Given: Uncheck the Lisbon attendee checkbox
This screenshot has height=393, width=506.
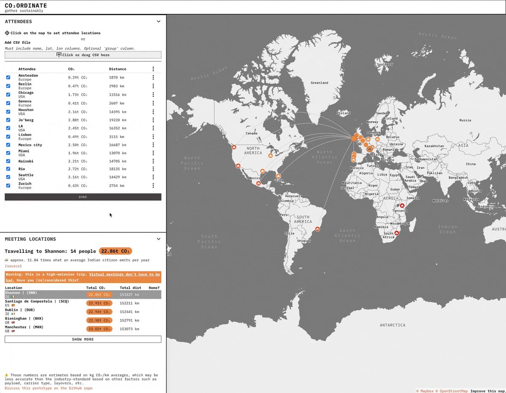Looking at the screenshot, I should pyautogui.click(x=8, y=137).
